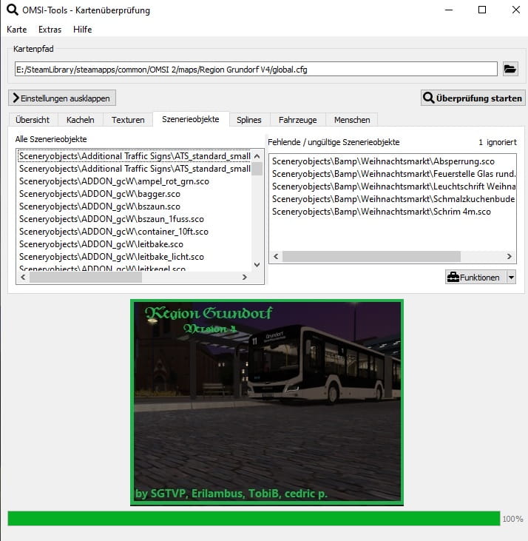
Task: Click scroll-down arrow of all scenery objects list
Action: 257,264
